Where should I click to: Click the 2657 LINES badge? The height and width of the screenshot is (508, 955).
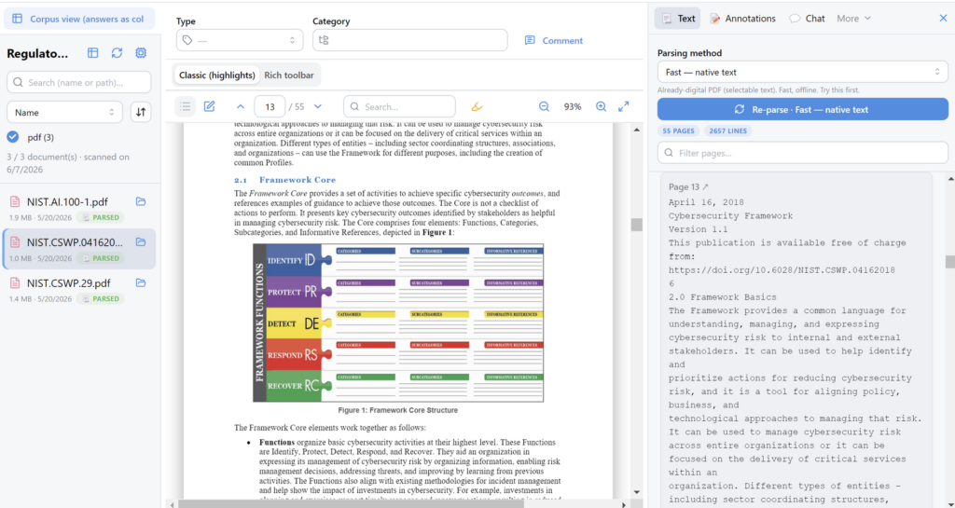[727, 130]
